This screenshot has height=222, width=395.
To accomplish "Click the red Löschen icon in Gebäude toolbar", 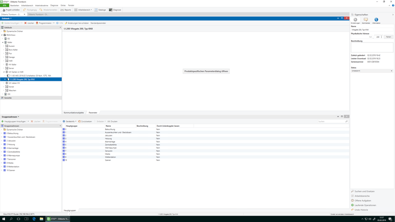I will [x=25, y=23].
